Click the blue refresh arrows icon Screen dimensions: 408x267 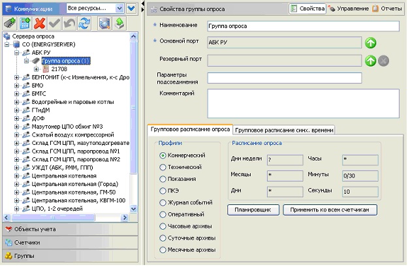(x=84, y=23)
